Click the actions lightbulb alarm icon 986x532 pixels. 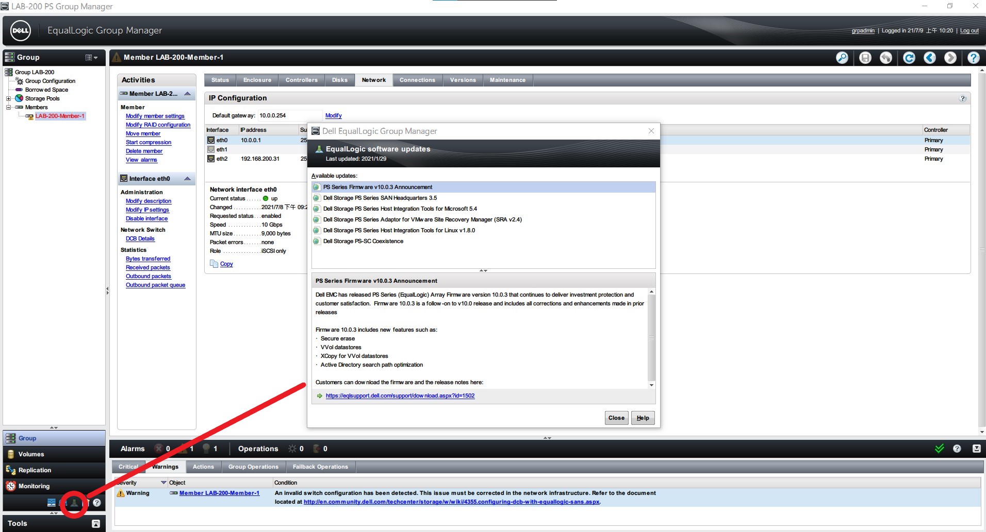pyautogui.click(x=207, y=449)
